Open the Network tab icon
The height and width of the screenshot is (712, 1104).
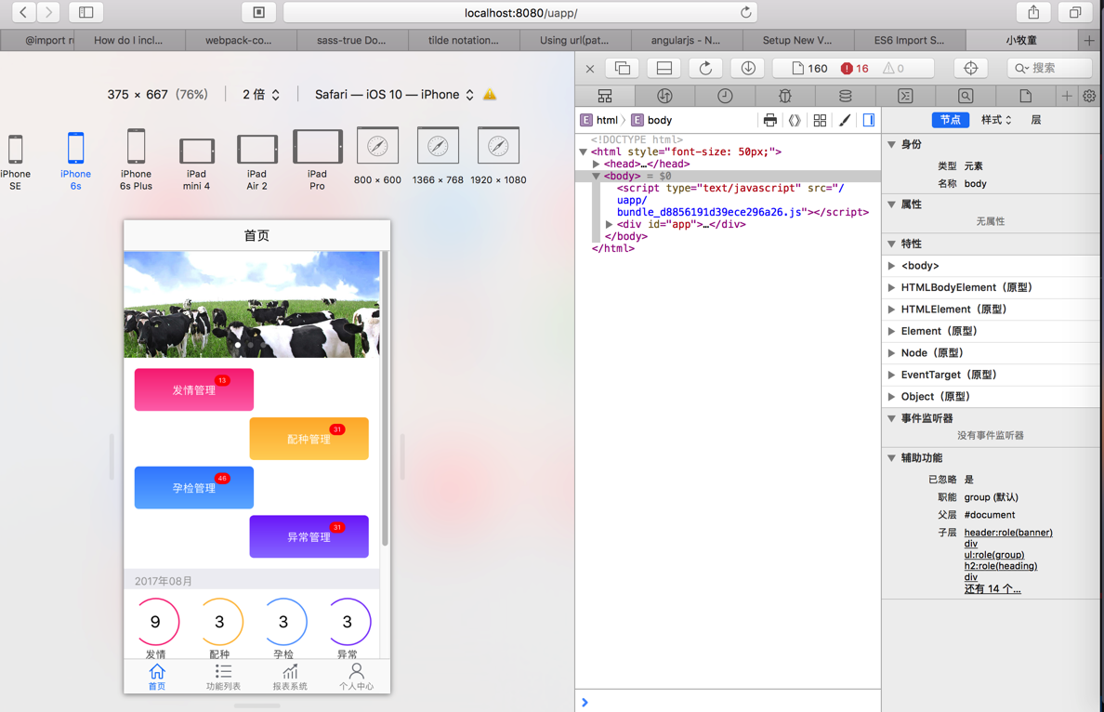pyautogui.click(x=664, y=96)
